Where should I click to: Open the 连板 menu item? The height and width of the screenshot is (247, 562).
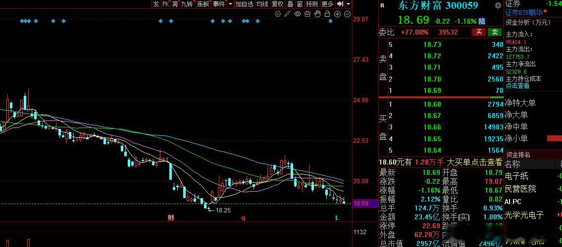[203, 4]
